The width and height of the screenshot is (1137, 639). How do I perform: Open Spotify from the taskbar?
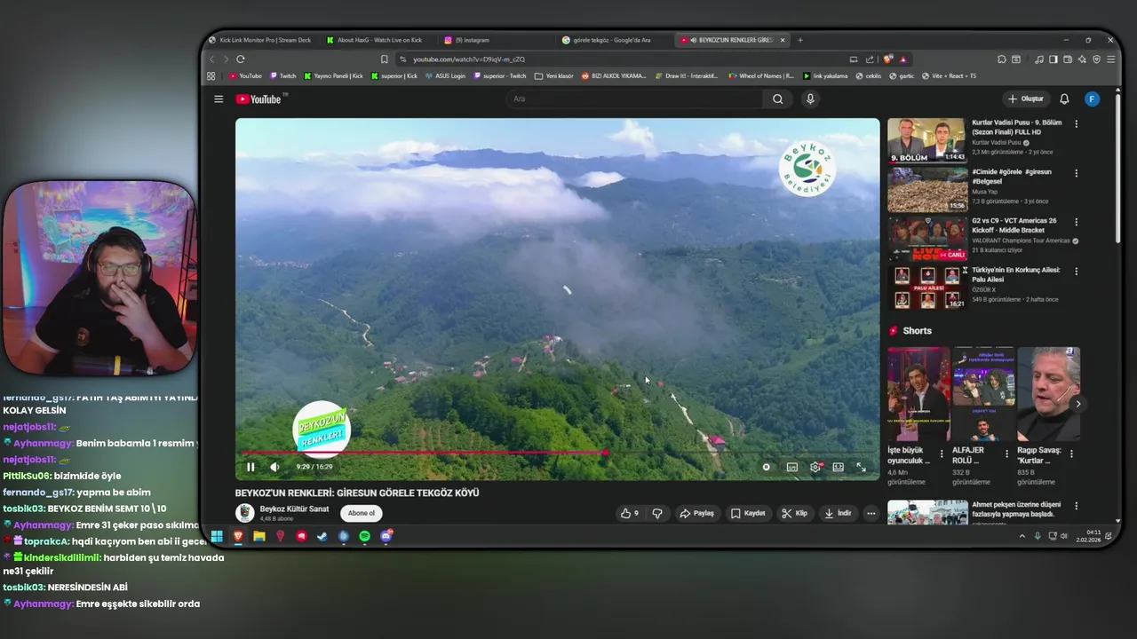(365, 536)
